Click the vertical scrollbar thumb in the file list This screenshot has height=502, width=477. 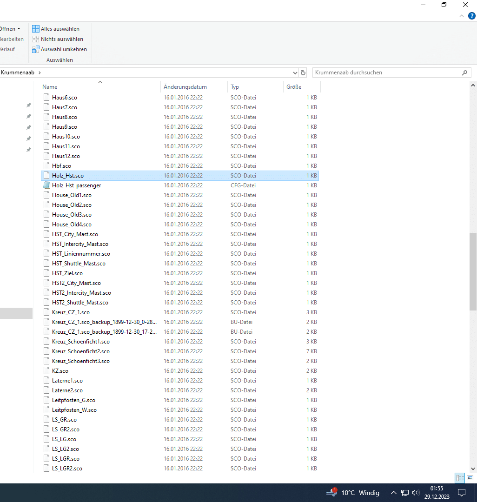[473, 271]
